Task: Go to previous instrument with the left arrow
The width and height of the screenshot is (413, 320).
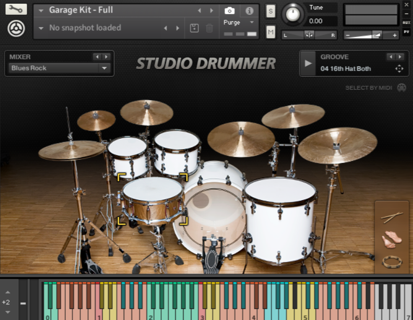Action: (x=199, y=10)
